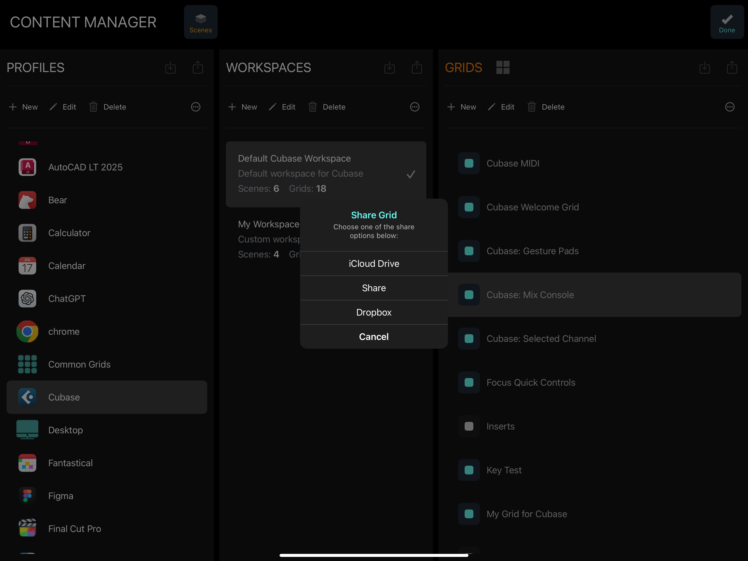The height and width of the screenshot is (561, 748).
Task: Open the Grids more-options ellipsis menu
Action: 730,107
